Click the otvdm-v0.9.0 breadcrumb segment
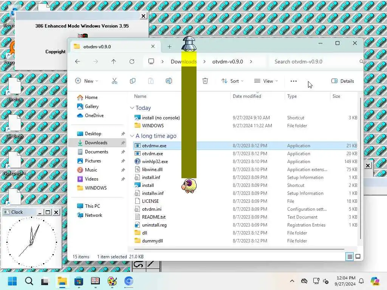Screen dimensions: 387x290 click(x=228, y=62)
